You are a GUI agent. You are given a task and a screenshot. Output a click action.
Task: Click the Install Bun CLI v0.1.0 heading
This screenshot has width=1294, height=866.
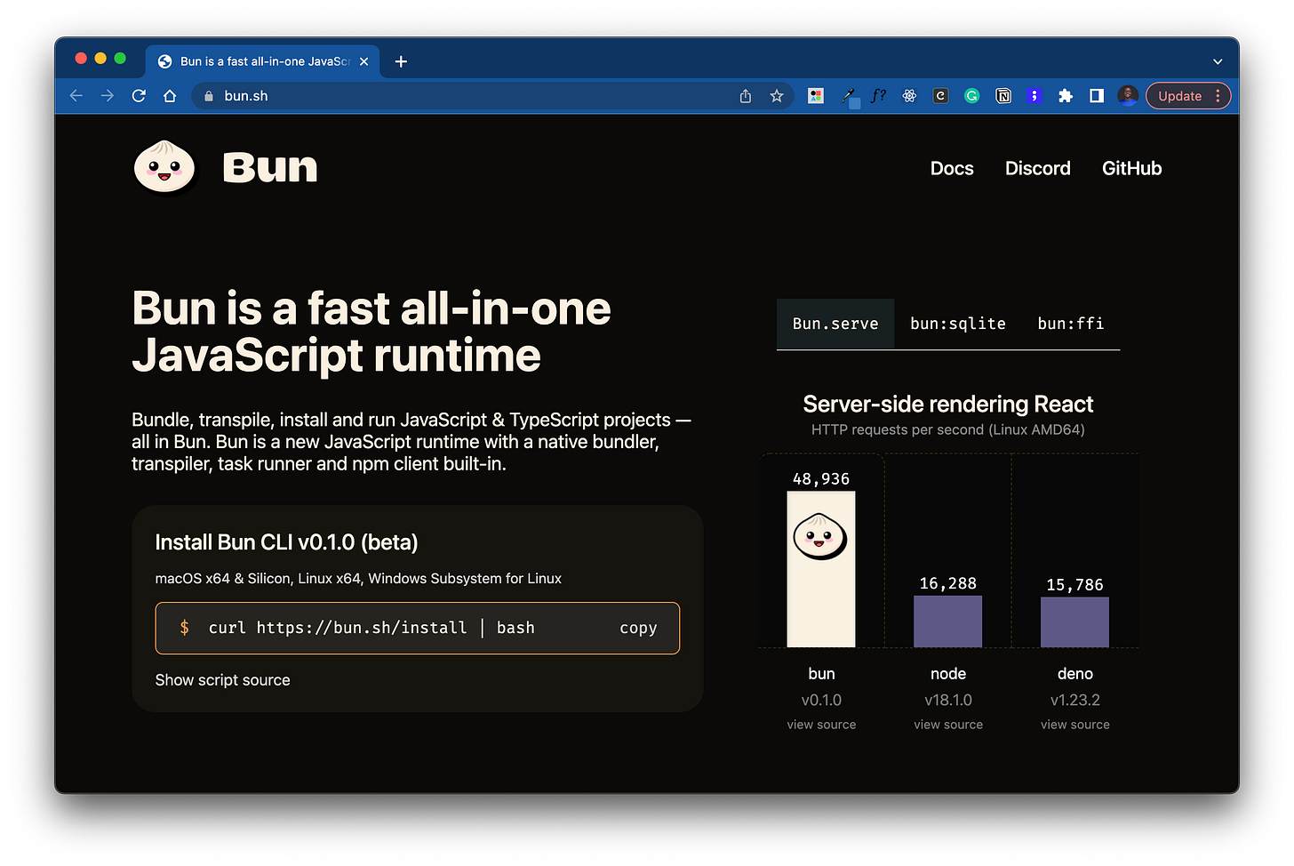[x=286, y=542]
